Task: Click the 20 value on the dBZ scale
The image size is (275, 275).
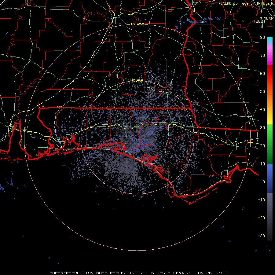Action: tap(262, 145)
